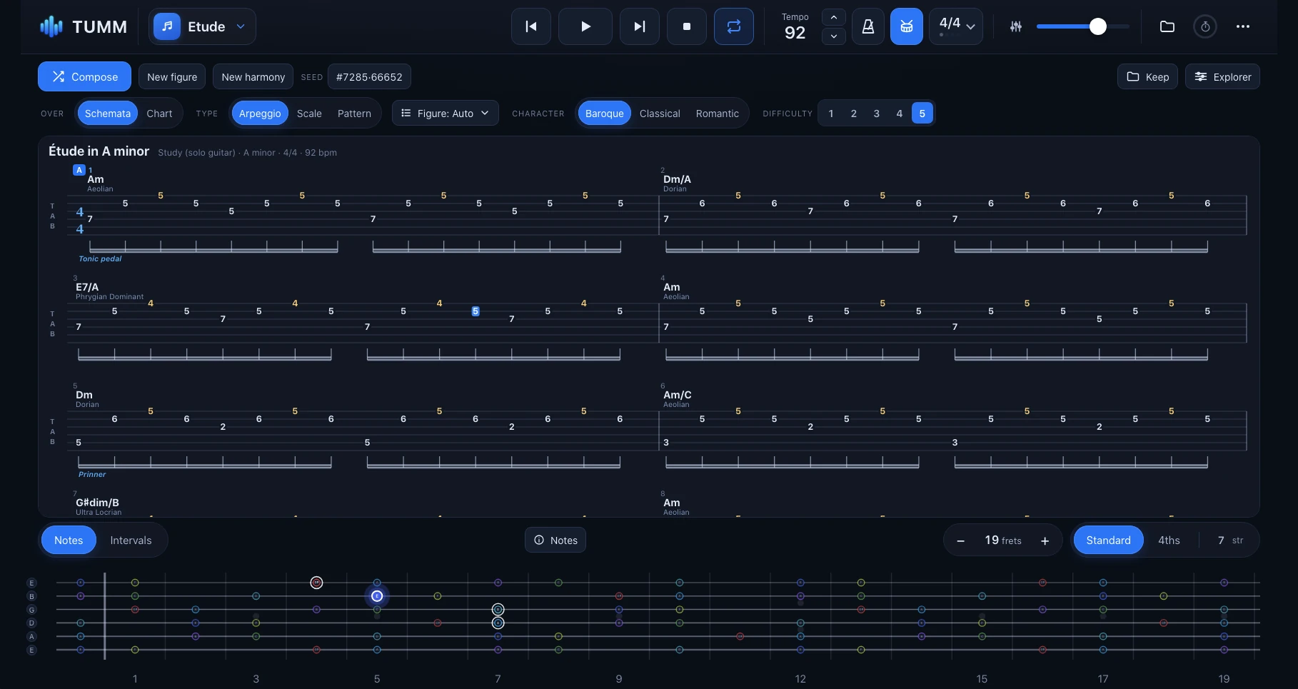Open the mixer sliders icon

[x=1016, y=26]
